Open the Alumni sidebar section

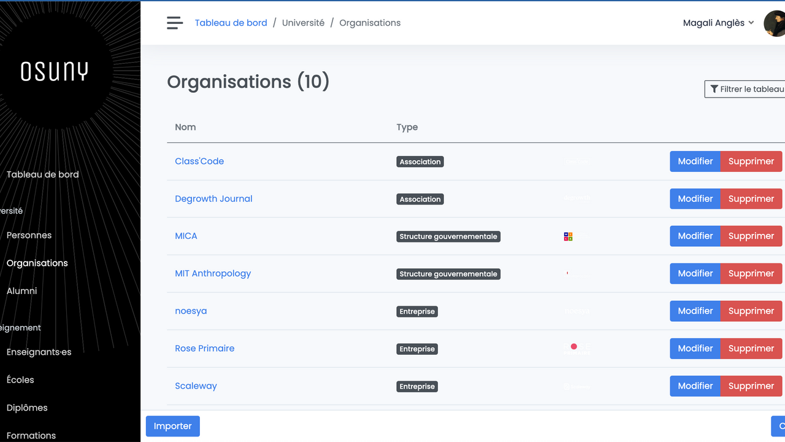[21, 290]
